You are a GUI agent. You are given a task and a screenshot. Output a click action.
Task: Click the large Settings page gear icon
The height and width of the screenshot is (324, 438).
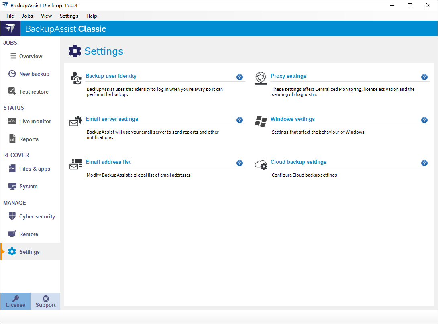coord(75,51)
